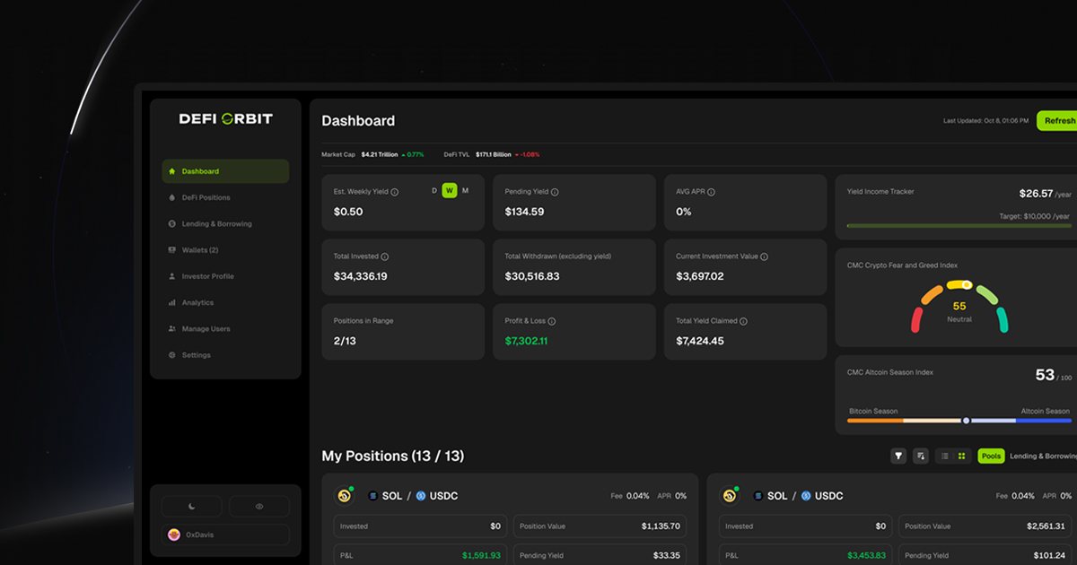Click Position Value $1,135.70 field
This screenshot has height=565, width=1077.
(x=601, y=526)
